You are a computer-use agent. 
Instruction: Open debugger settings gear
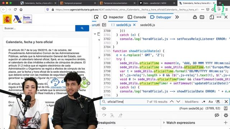click(226, 115)
